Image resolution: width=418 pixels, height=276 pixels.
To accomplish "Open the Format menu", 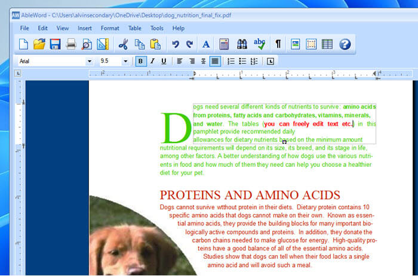I will [110, 28].
